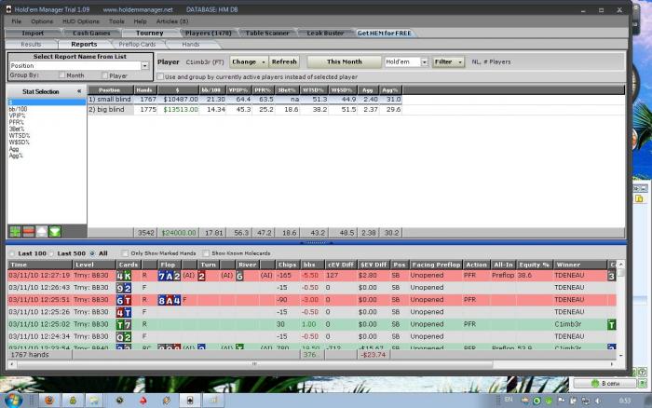This screenshot has height=408, width=652.
Task: Open the Filter dropdown button
Action: 448,62
